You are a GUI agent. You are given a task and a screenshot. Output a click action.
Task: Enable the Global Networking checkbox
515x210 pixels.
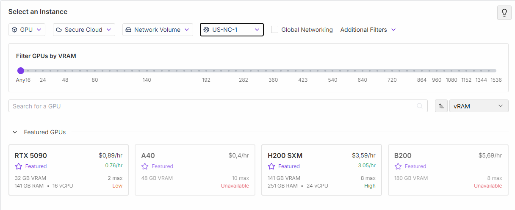(x=274, y=30)
